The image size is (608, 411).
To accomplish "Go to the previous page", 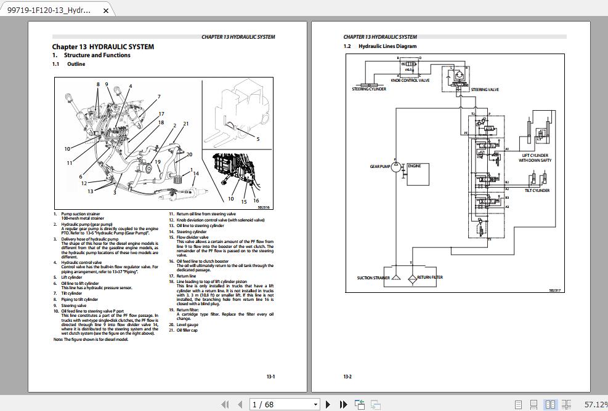I will [240, 404].
